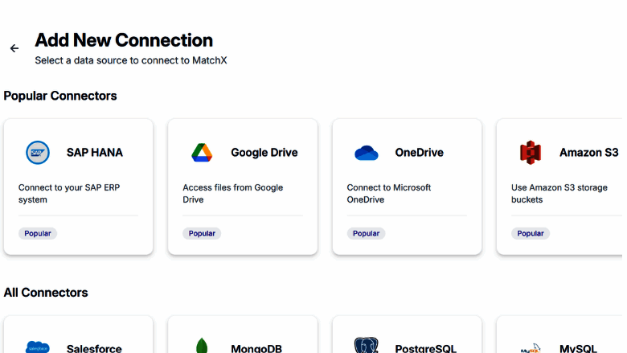Click the OneDrive cloud icon
The width and height of the screenshot is (627, 353).
(x=366, y=152)
